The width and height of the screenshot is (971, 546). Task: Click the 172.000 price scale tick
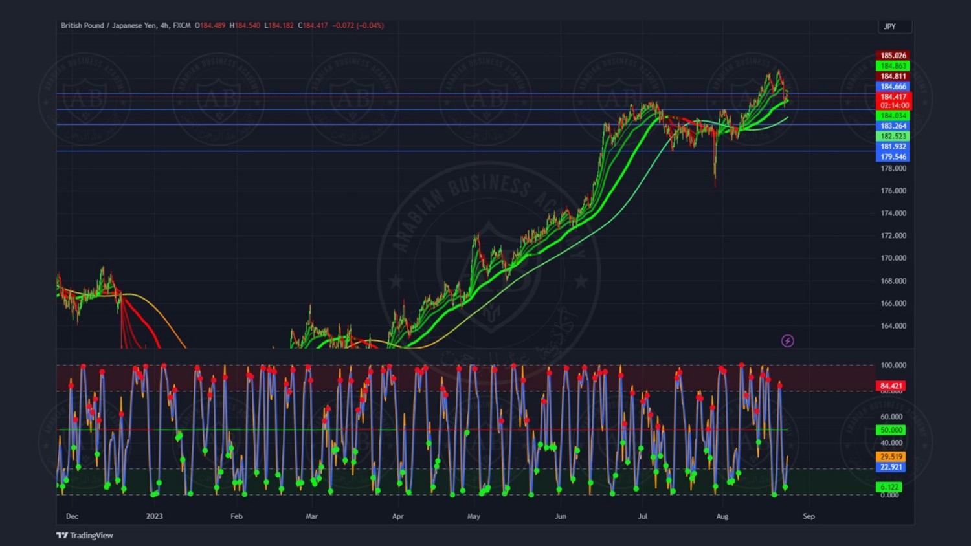pyautogui.click(x=893, y=235)
